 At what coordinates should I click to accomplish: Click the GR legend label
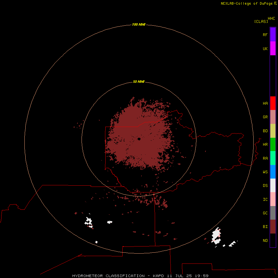click(265, 117)
